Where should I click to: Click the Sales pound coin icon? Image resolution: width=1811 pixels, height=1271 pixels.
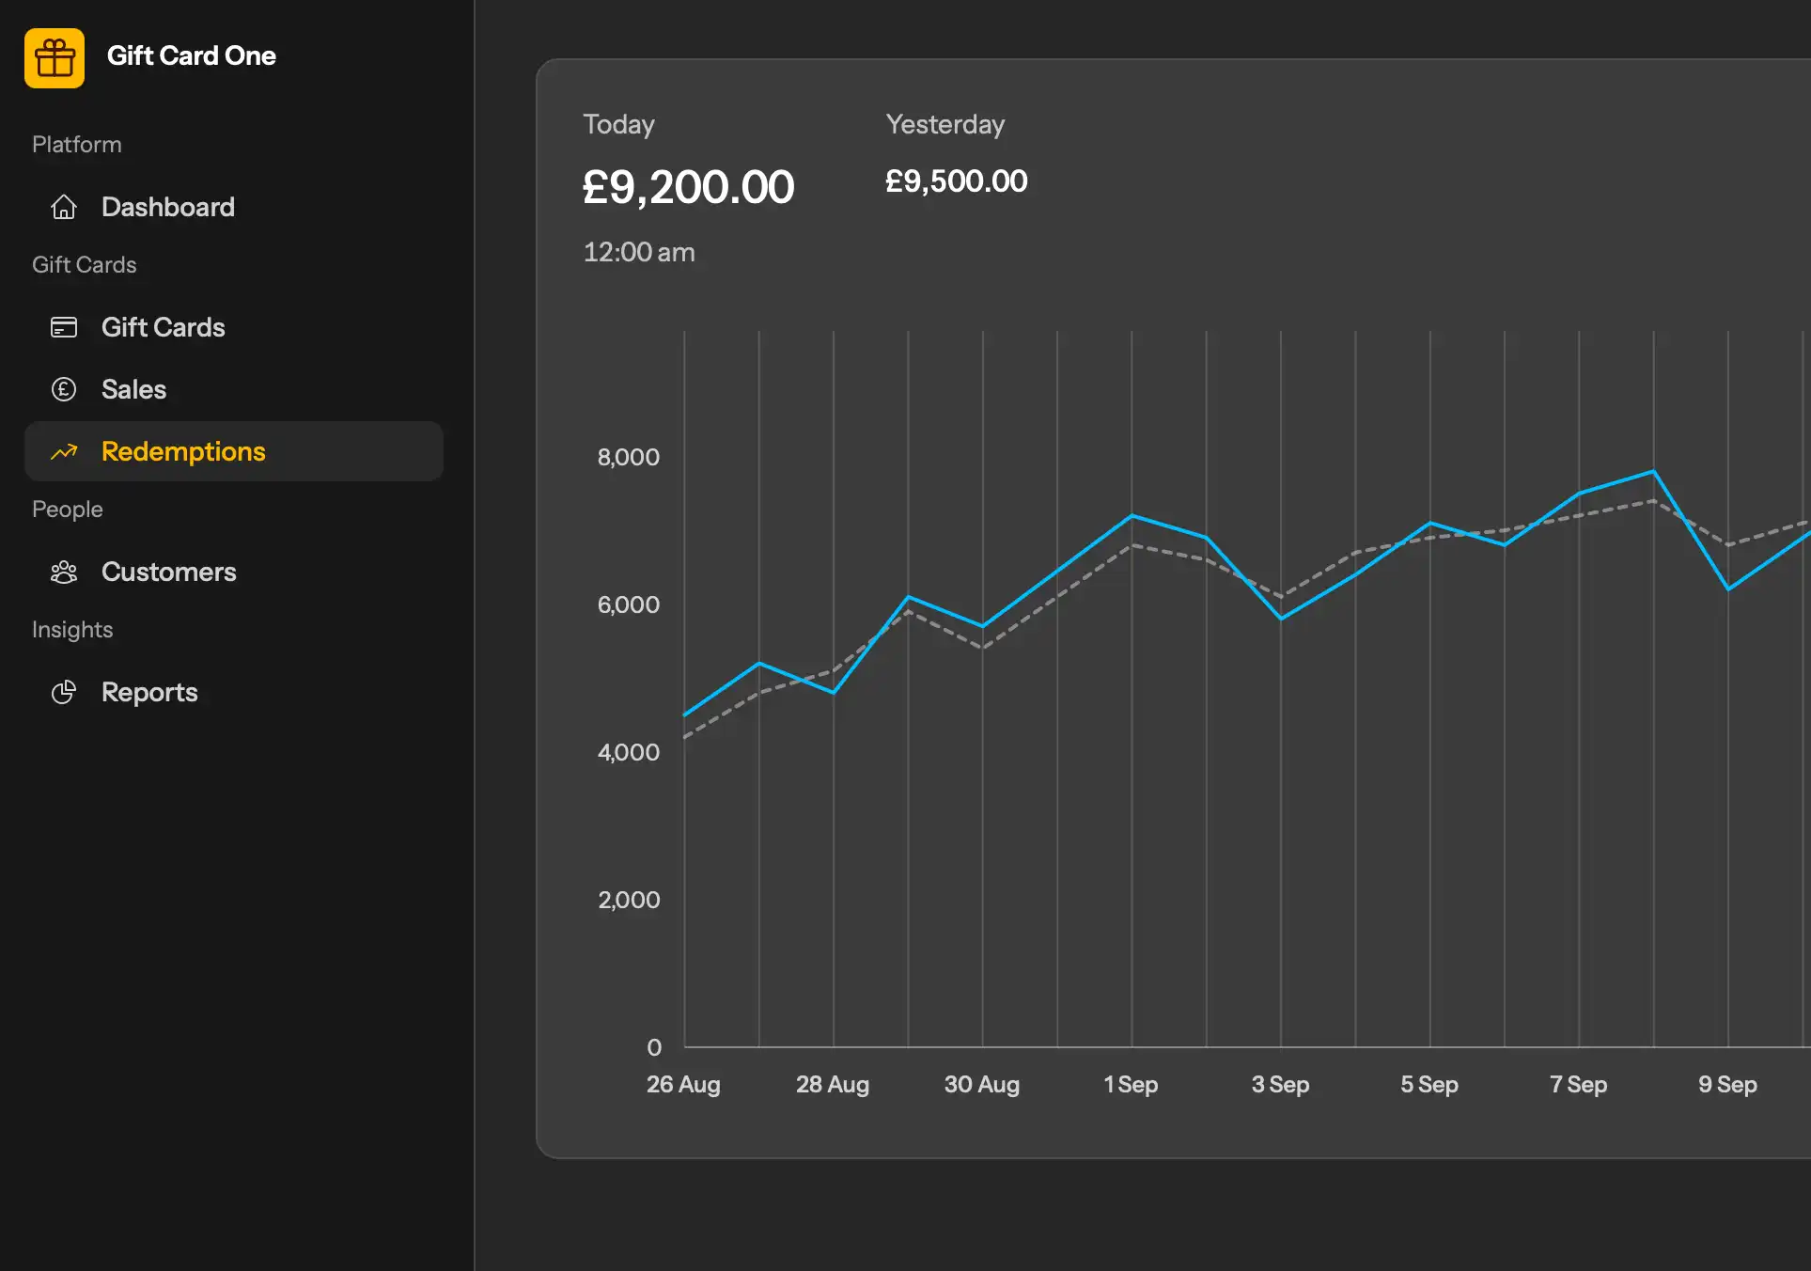point(64,389)
